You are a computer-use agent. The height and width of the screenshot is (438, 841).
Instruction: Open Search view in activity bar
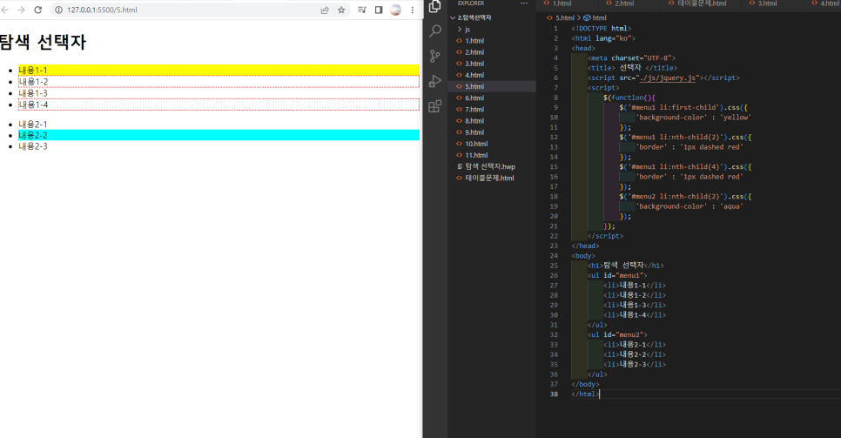coord(435,31)
